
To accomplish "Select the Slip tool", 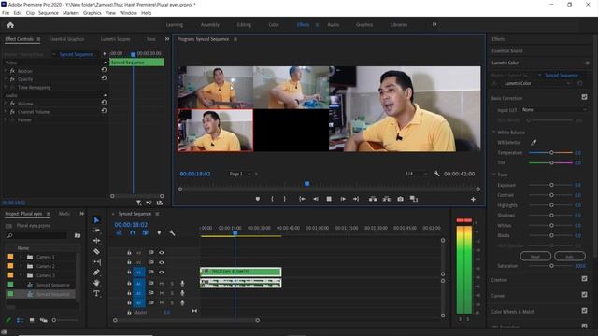I will [96, 262].
